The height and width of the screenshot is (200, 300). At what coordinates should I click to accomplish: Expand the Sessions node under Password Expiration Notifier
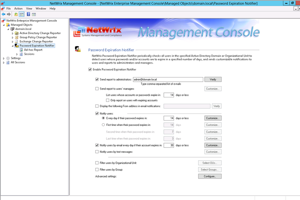[17, 54]
